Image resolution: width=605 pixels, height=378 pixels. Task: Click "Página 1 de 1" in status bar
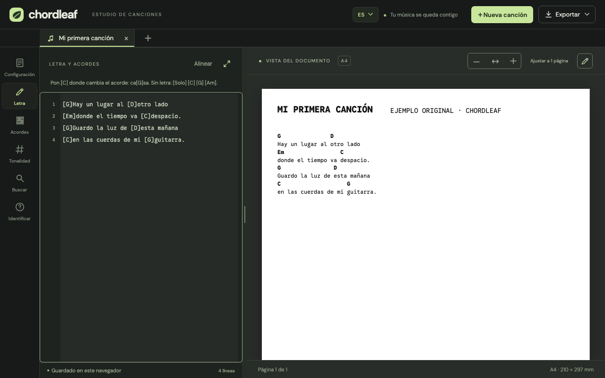pyautogui.click(x=273, y=369)
